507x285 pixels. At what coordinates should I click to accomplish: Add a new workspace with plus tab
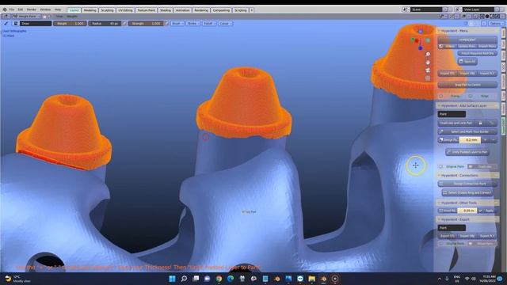[x=252, y=10]
